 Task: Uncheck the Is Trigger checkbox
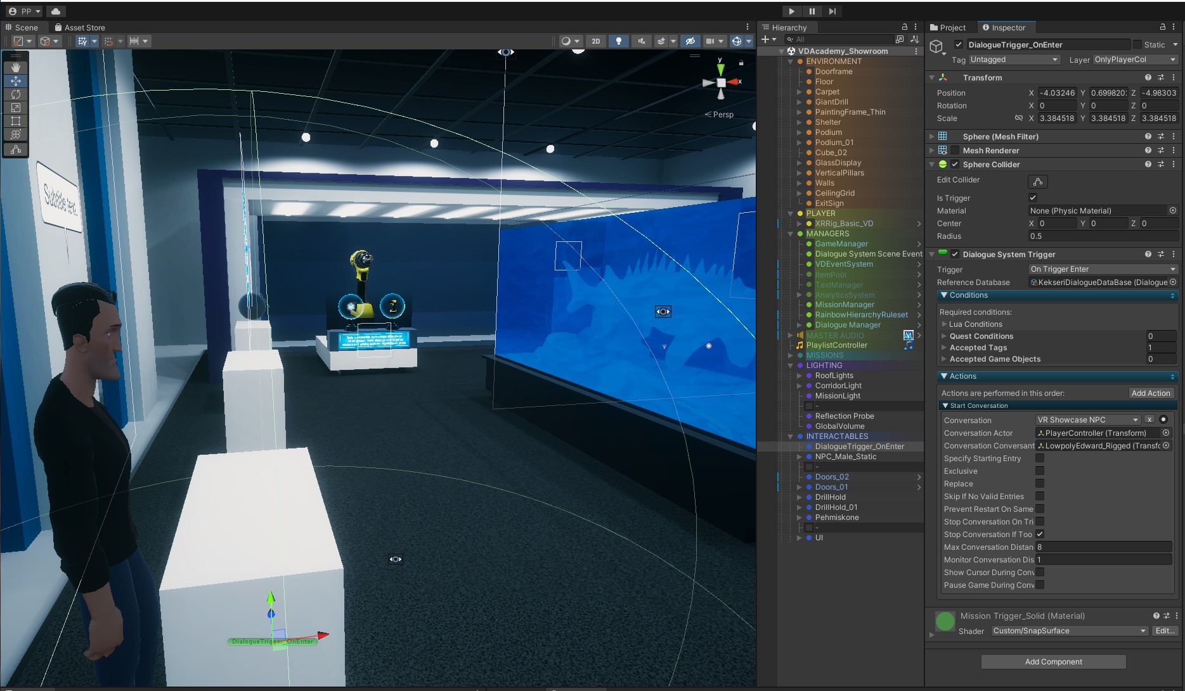point(1033,198)
